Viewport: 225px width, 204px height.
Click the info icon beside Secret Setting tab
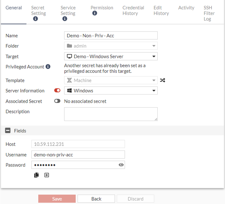tap(36, 19)
